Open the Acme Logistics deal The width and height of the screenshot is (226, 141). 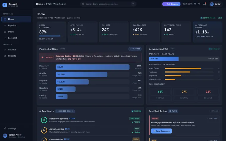click(90, 130)
